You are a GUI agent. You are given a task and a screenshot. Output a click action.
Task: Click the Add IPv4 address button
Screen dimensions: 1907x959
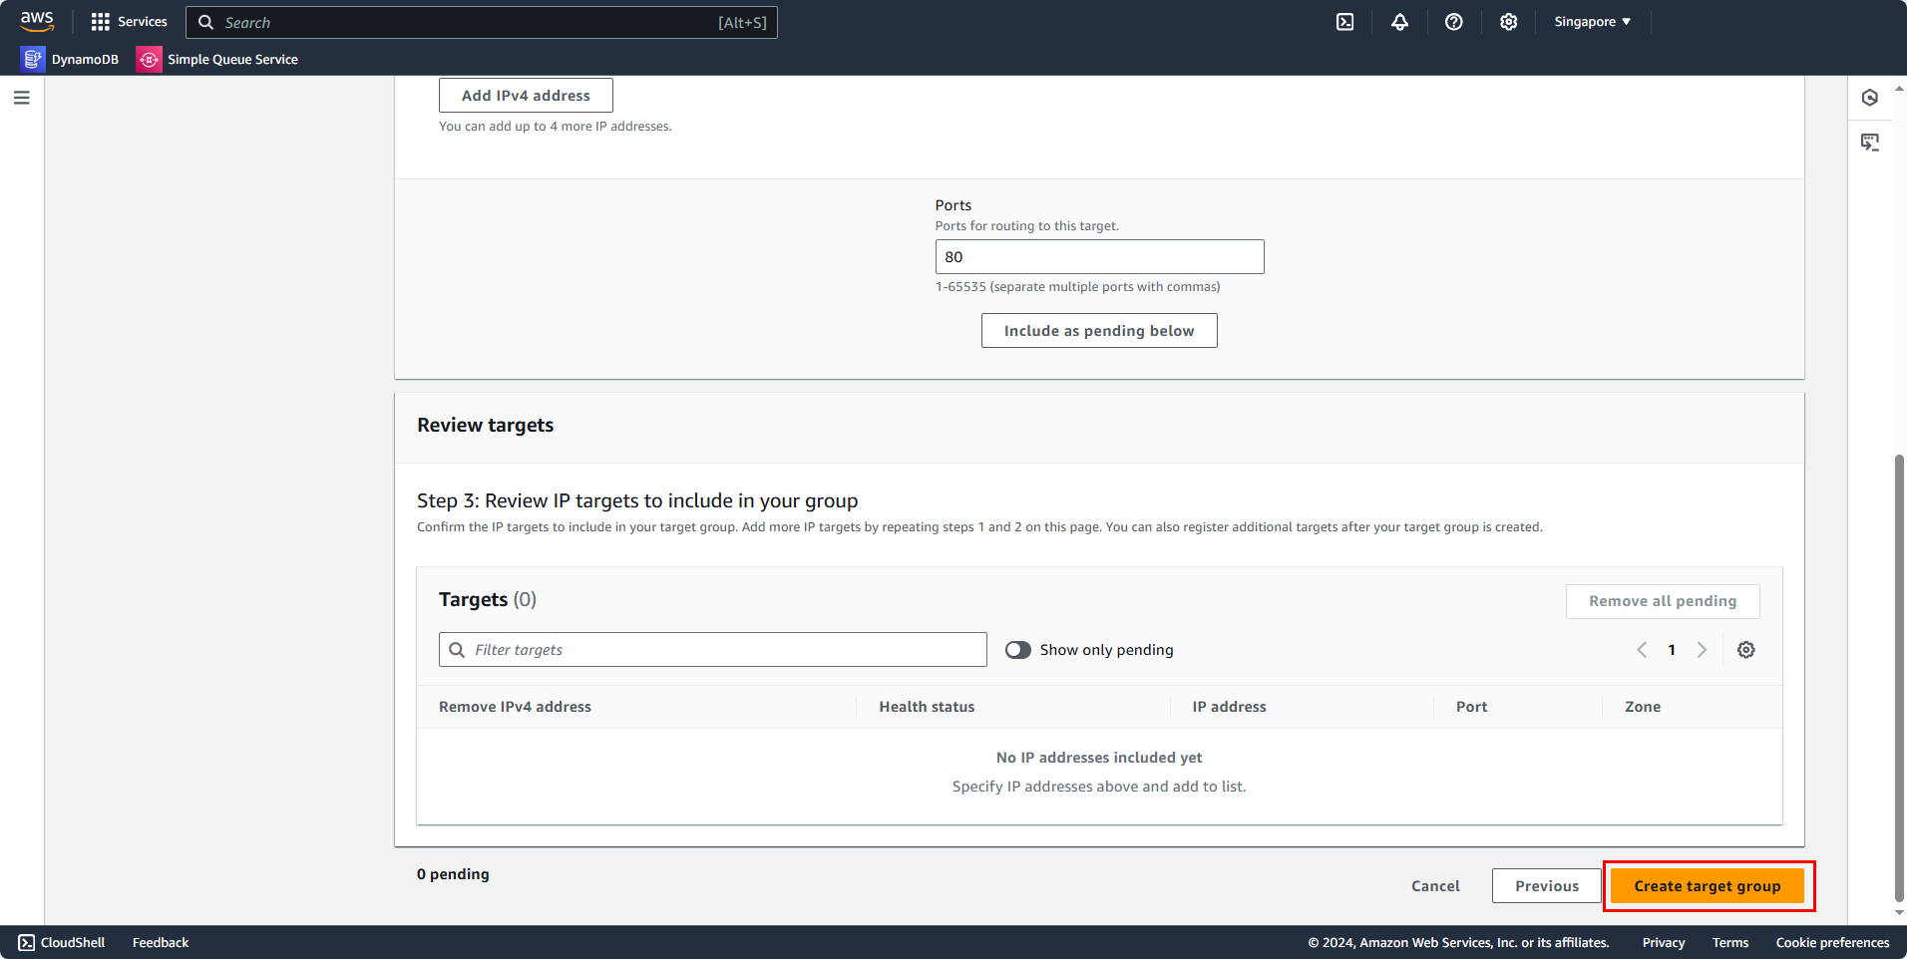click(x=526, y=96)
